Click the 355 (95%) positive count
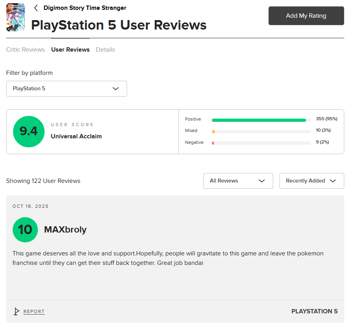This screenshot has height=324, width=347. (326, 119)
